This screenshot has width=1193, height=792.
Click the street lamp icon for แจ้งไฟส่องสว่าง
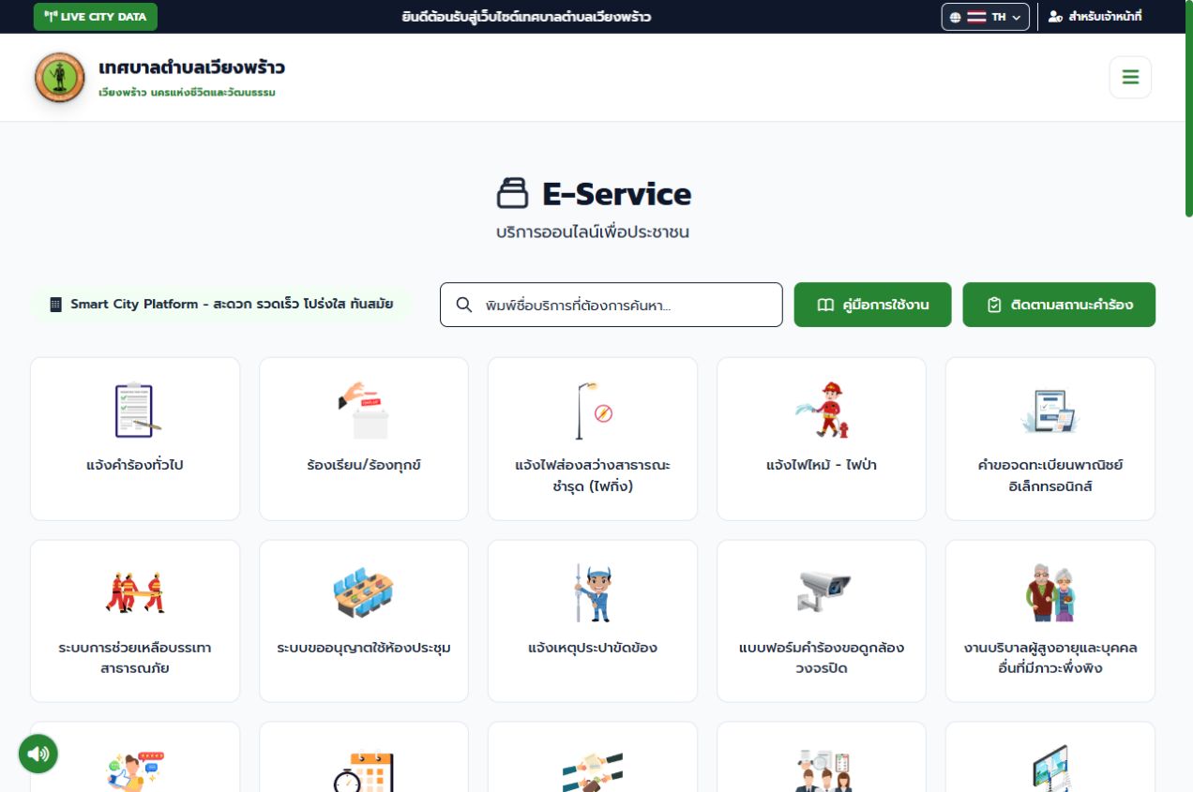tap(593, 411)
